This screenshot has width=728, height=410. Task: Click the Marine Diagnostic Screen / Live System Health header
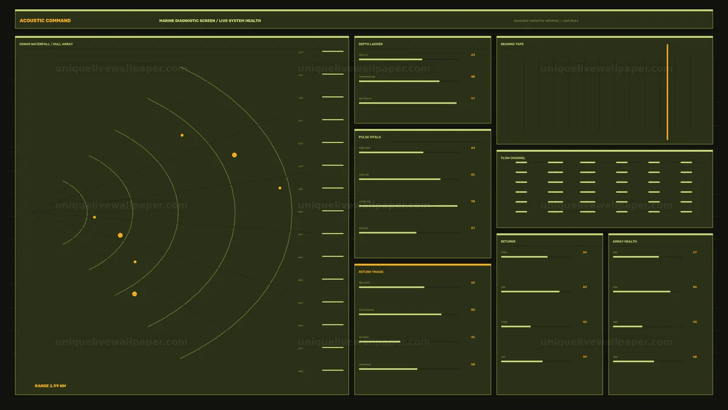click(210, 21)
